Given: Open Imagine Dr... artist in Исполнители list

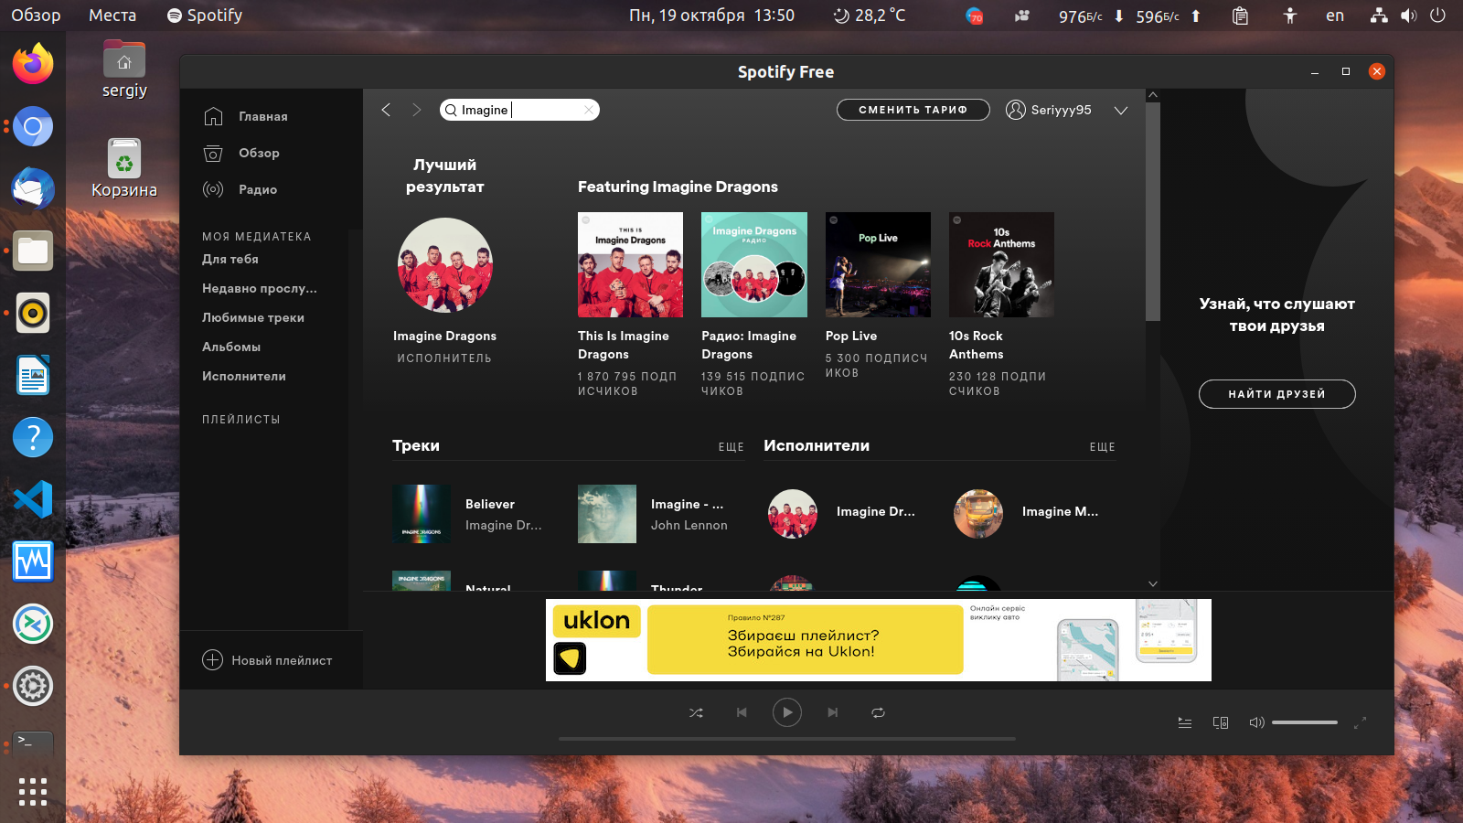Looking at the screenshot, I should coord(876,511).
